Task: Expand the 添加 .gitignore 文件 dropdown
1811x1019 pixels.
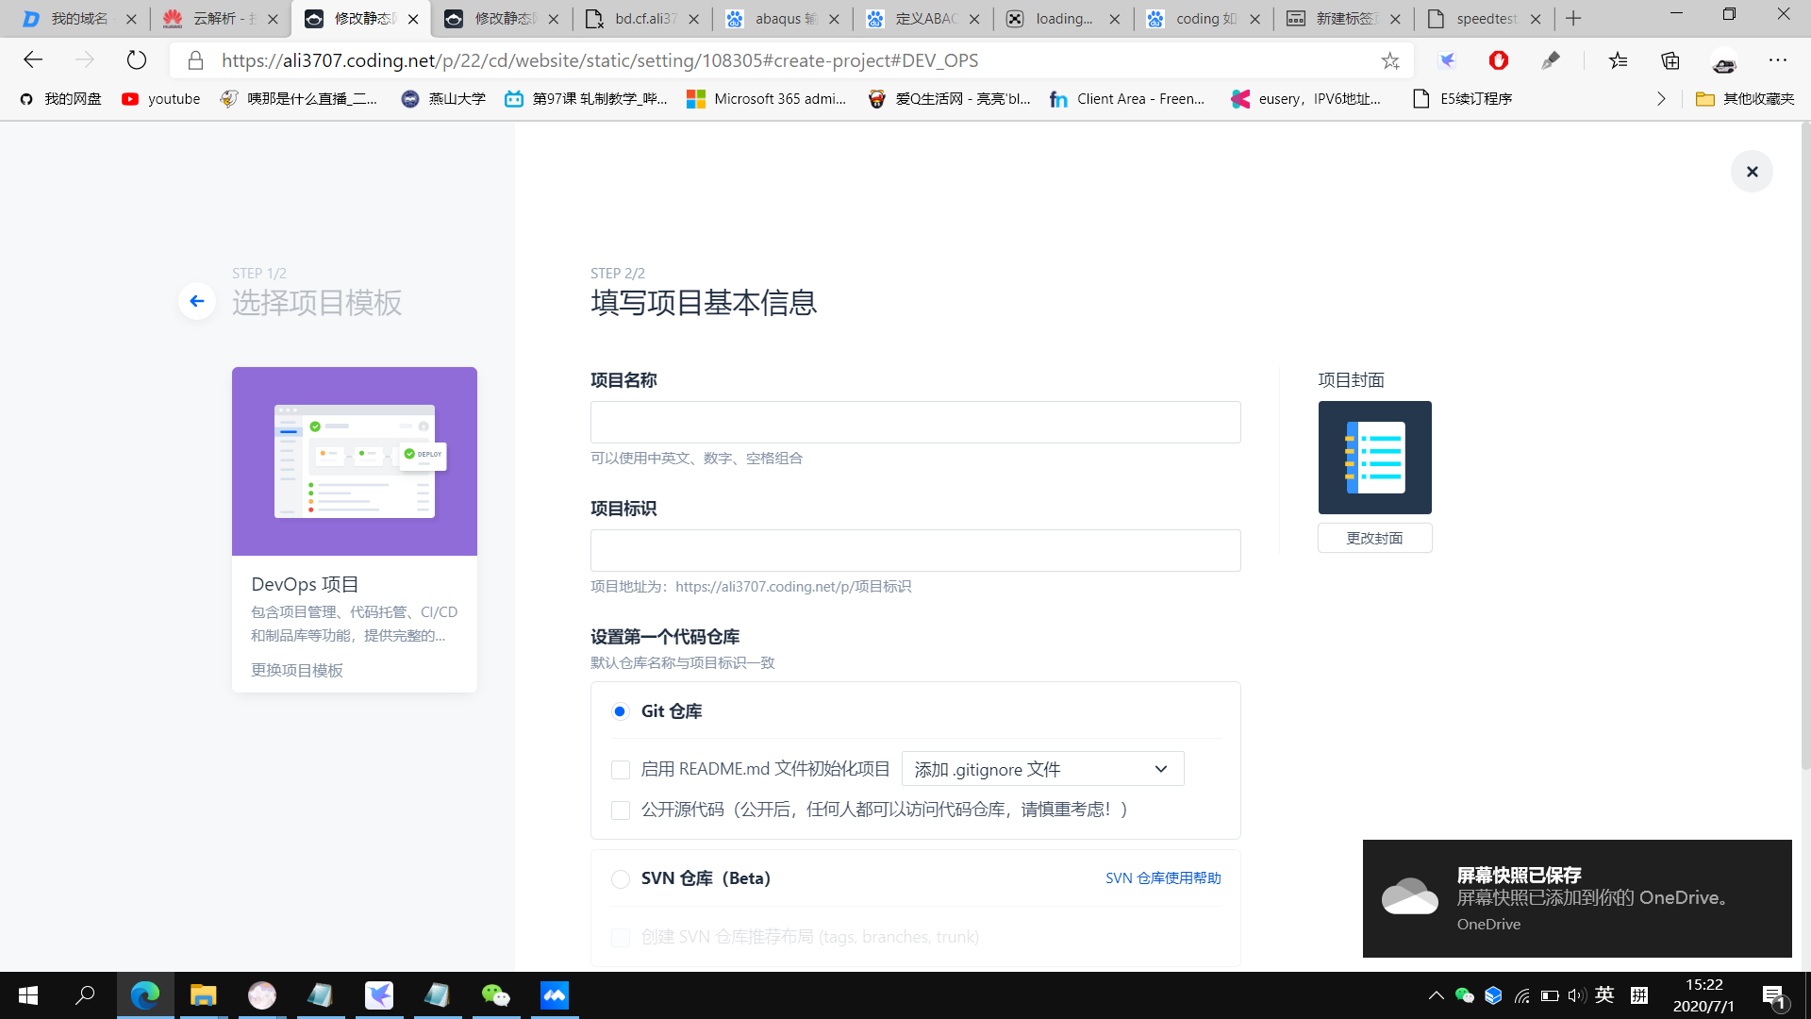Action: pos(1042,769)
